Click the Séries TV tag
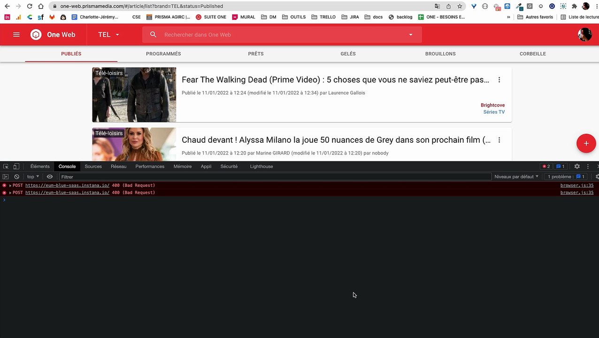Viewport: 599px width, 338px height. pos(494,112)
